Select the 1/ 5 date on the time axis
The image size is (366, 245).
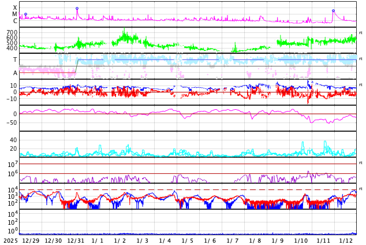[x=188, y=240]
